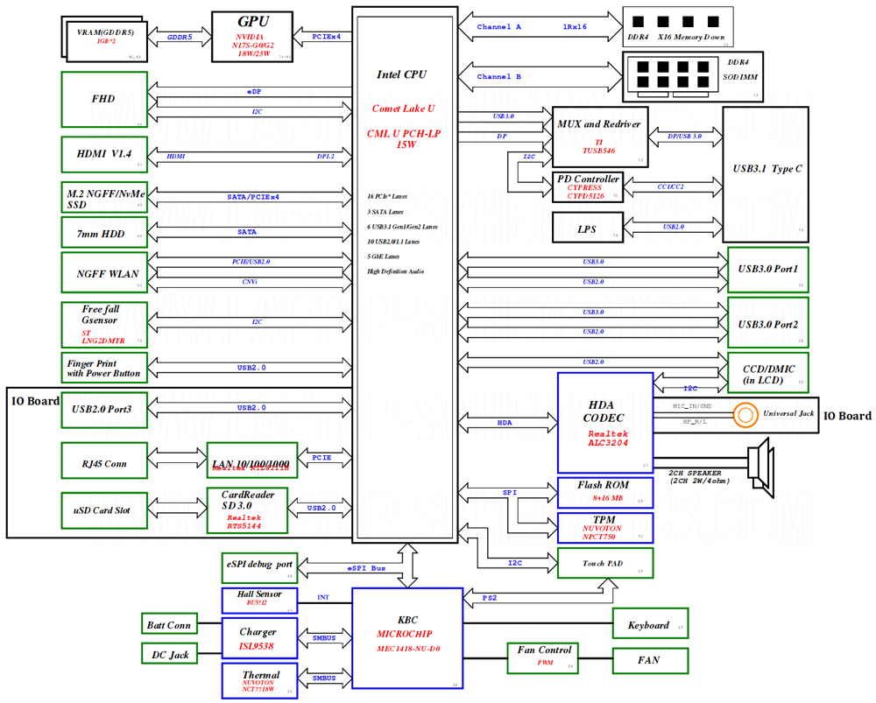Click the red Comet Lake U text
This screenshot has height=703, width=876.
pyautogui.click(x=403, y=109)
